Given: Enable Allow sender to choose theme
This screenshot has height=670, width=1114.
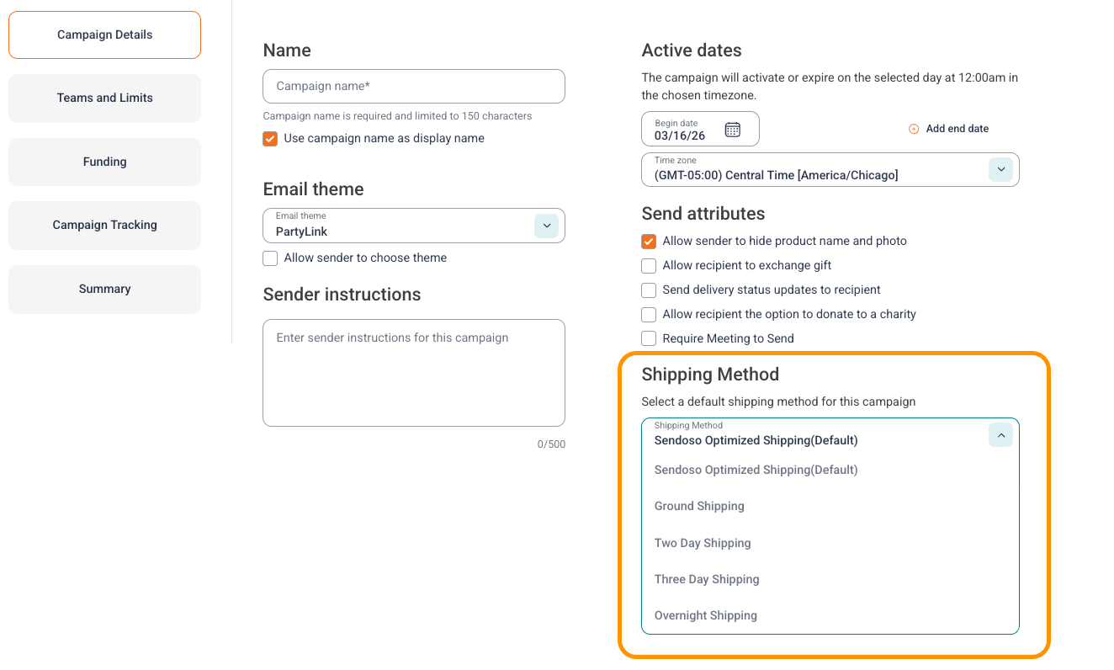Looking at the screenshot, I should pos(270,258).
